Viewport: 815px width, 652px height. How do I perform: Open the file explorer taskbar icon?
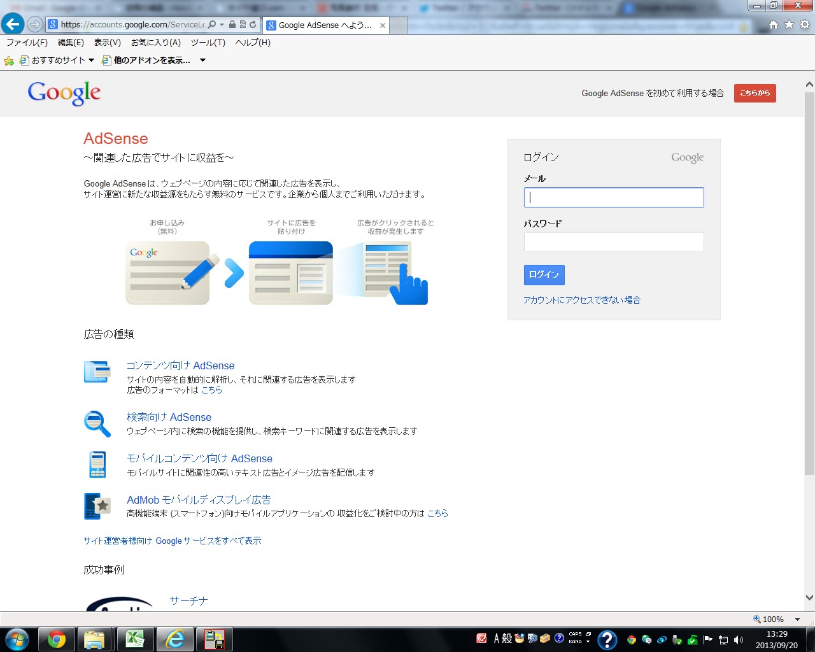pos(95,639)
